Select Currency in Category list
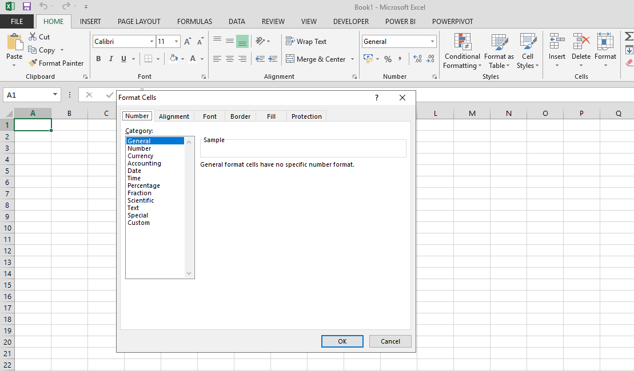This screenshot has height=371, width=634. (140, 156)
